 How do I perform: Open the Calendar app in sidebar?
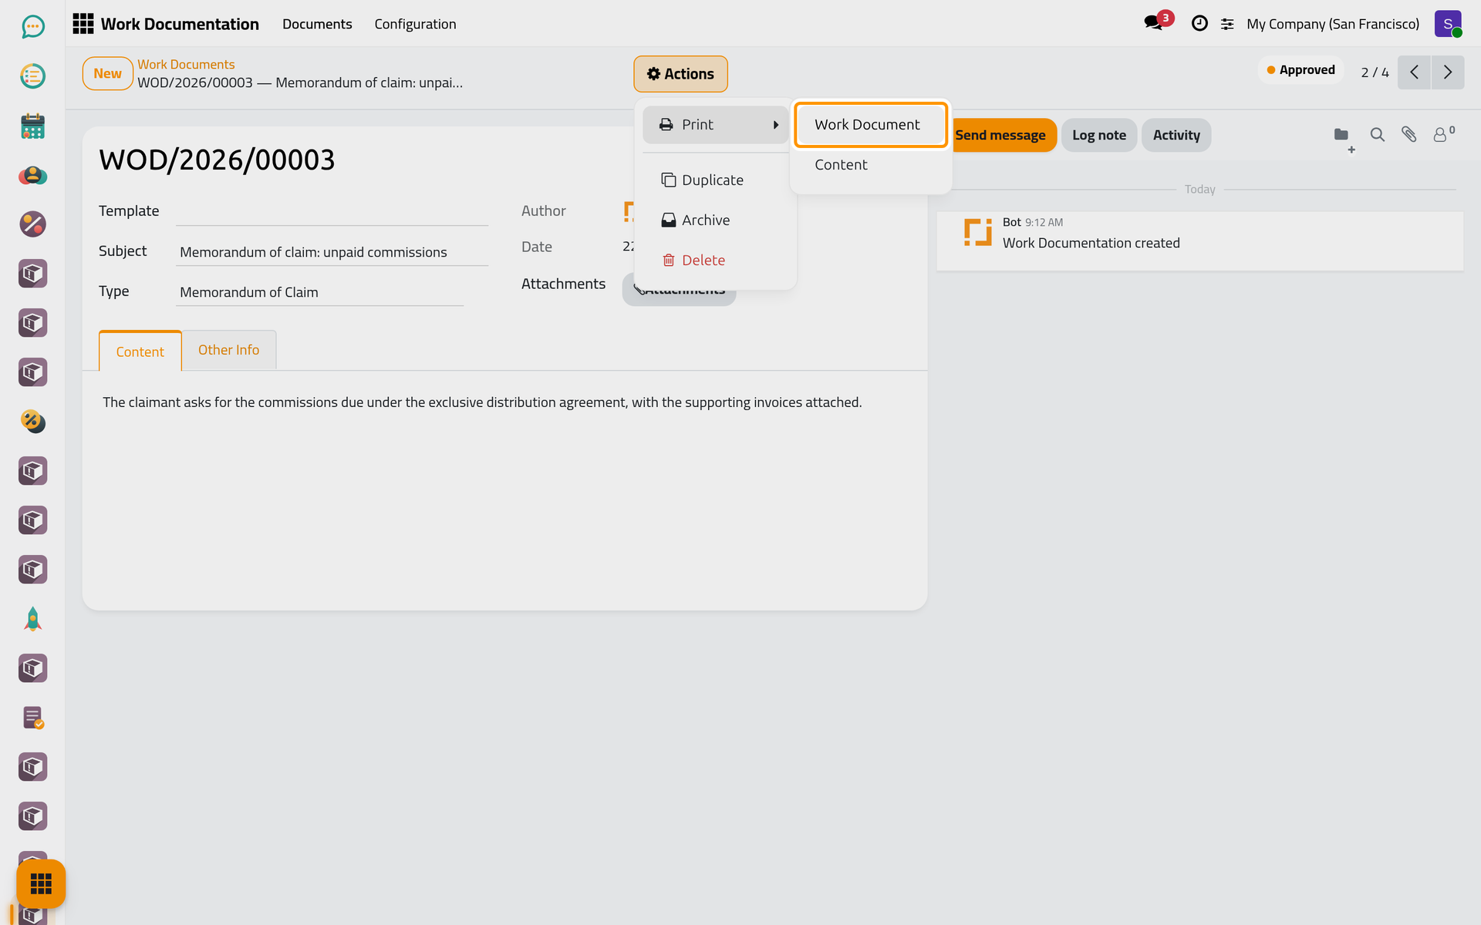(x=32, y=126)
